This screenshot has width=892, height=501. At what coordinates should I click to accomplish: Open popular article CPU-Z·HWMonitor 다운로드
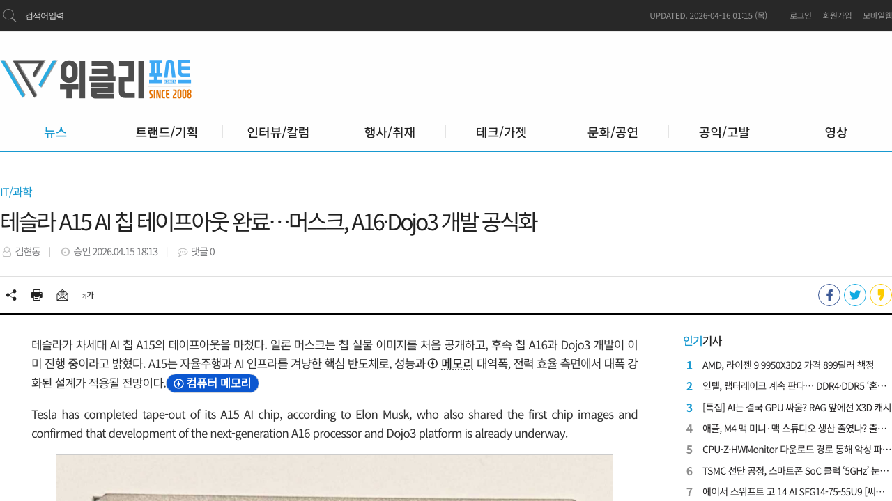[x=797, y=450]
